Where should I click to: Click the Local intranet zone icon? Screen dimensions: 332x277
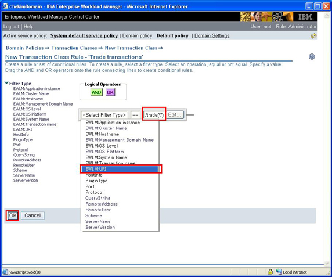[279, 272]
